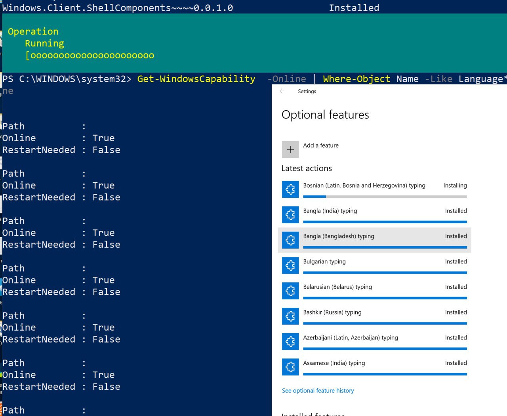Click the Bulgarian typing puzzle icon
This screenshot has width=507, height=416.
[x=290, y=265]
